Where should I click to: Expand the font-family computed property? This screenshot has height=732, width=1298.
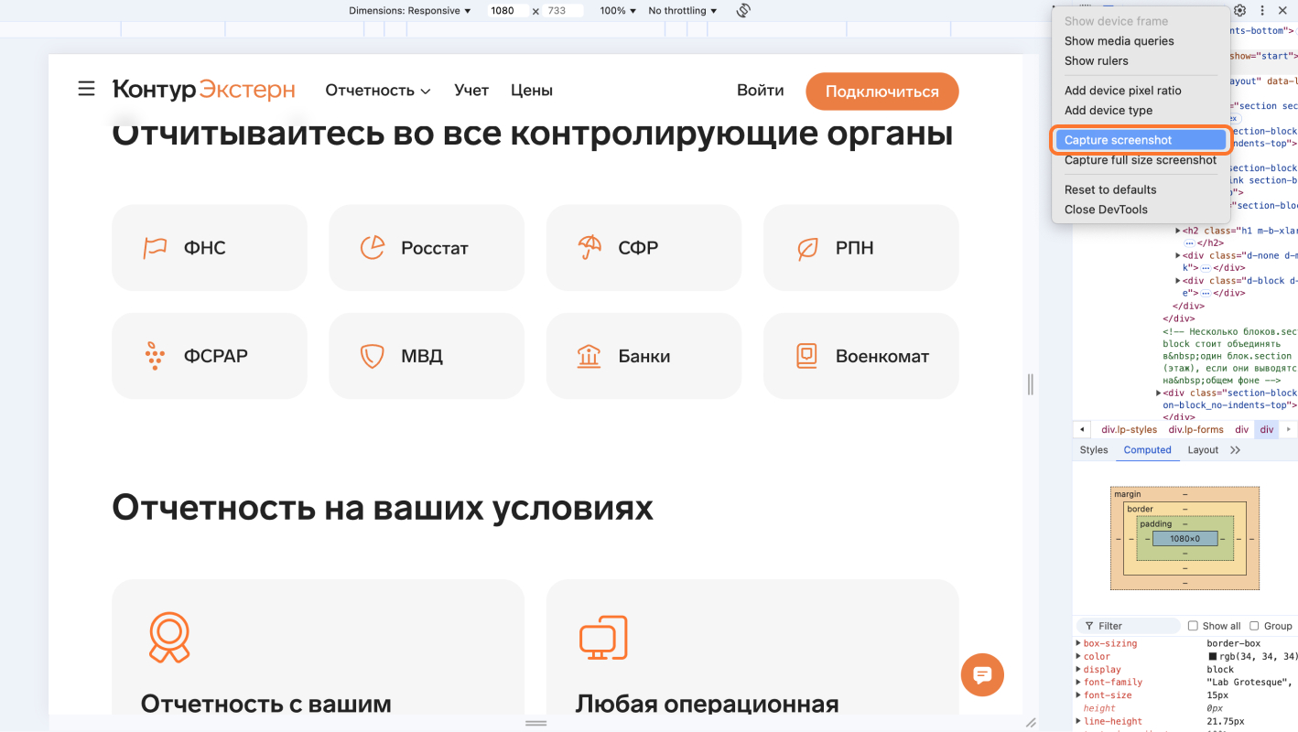tap(1077, 682)
